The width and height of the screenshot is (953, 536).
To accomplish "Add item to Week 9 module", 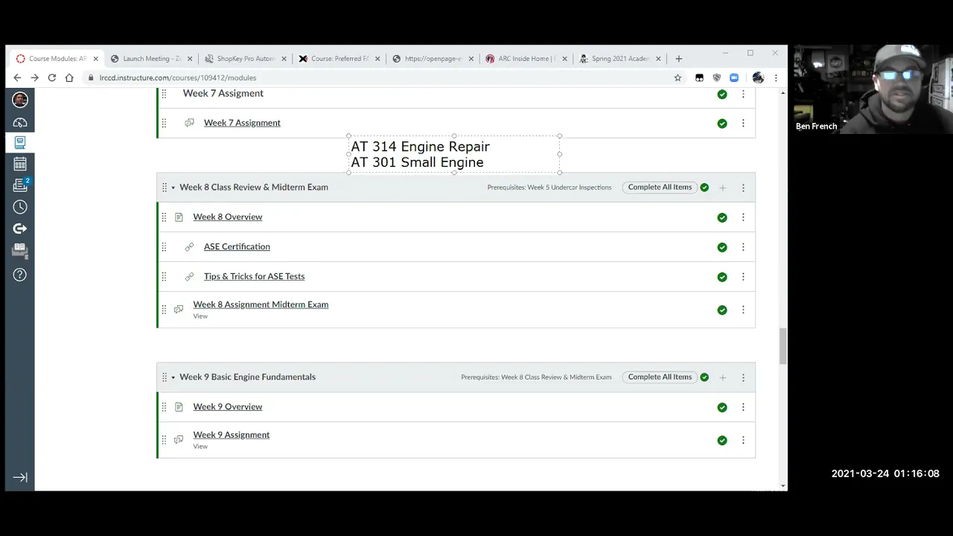I will tap(722, 377).
